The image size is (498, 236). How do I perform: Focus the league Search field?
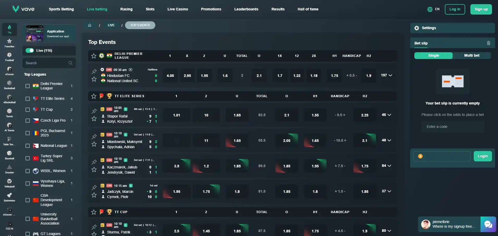tap(49, 63)
